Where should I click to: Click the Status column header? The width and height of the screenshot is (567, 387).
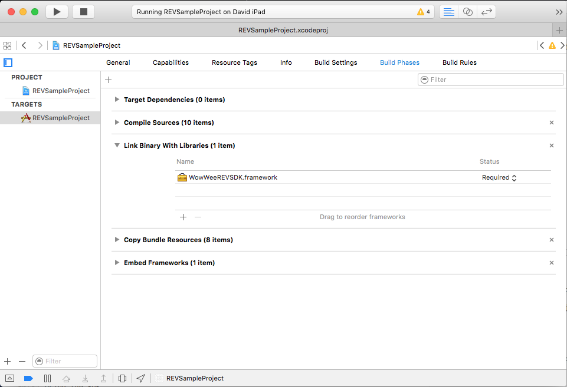pyautogui.click(x=489, y=161)
